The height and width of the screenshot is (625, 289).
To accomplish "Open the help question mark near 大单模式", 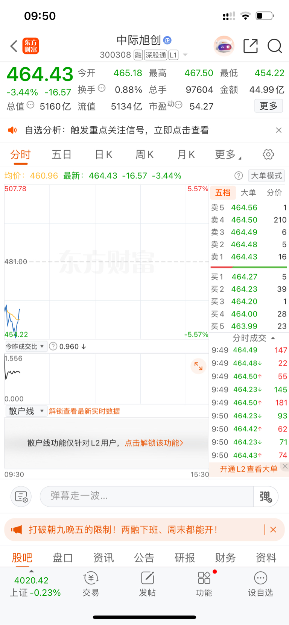I will [x=239, y=176].
